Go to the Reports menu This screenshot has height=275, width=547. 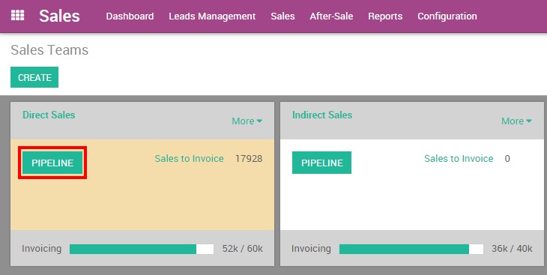point(385,16)
